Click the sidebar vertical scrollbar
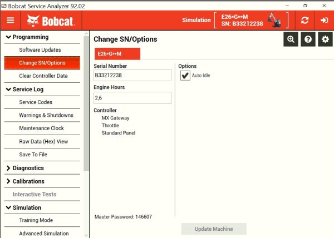Image resolution: width=334 pixels, height=238 pixels. [86, 103]
